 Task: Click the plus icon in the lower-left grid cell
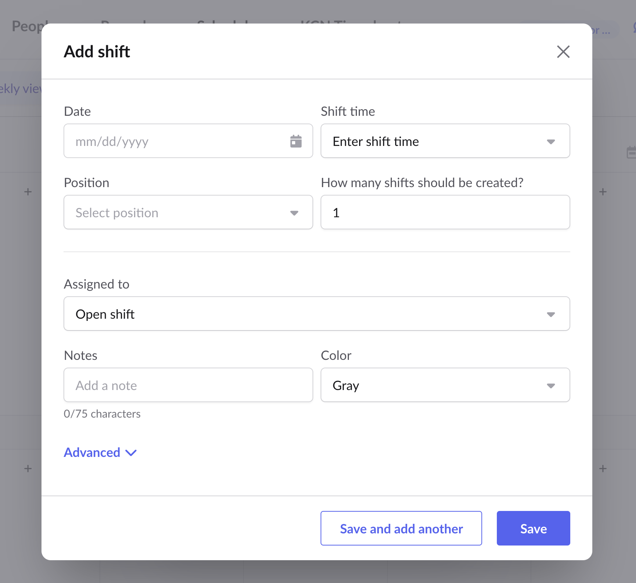(27, 468)
